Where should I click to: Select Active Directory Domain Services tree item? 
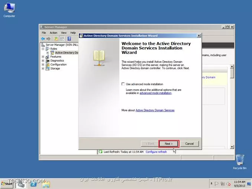pos(67,53)
